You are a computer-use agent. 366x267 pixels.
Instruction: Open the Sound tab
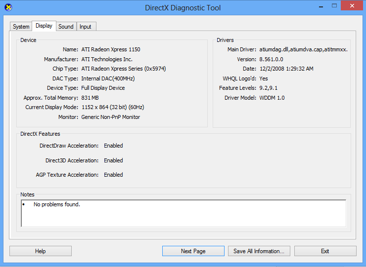point(66,27)
